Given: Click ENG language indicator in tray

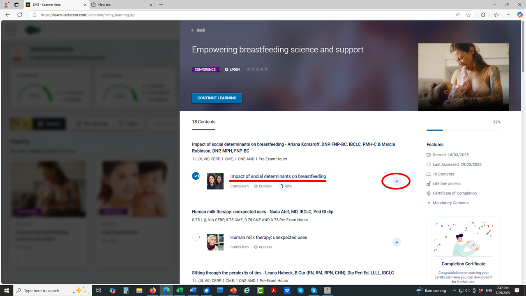Looking at the screenshot, I should [488, 290].
